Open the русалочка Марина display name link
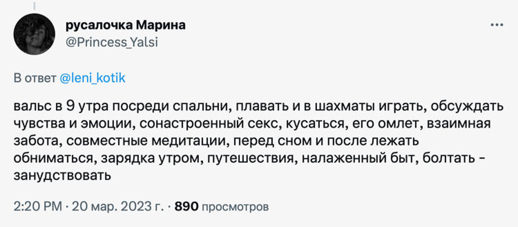The height and width of the screenshot is (227, 518). (x=125, y=25)
